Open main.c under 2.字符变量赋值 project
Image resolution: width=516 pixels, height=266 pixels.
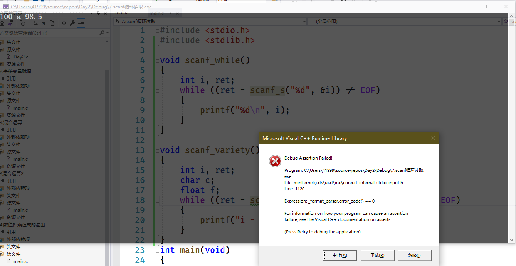[x=21, y=108]
